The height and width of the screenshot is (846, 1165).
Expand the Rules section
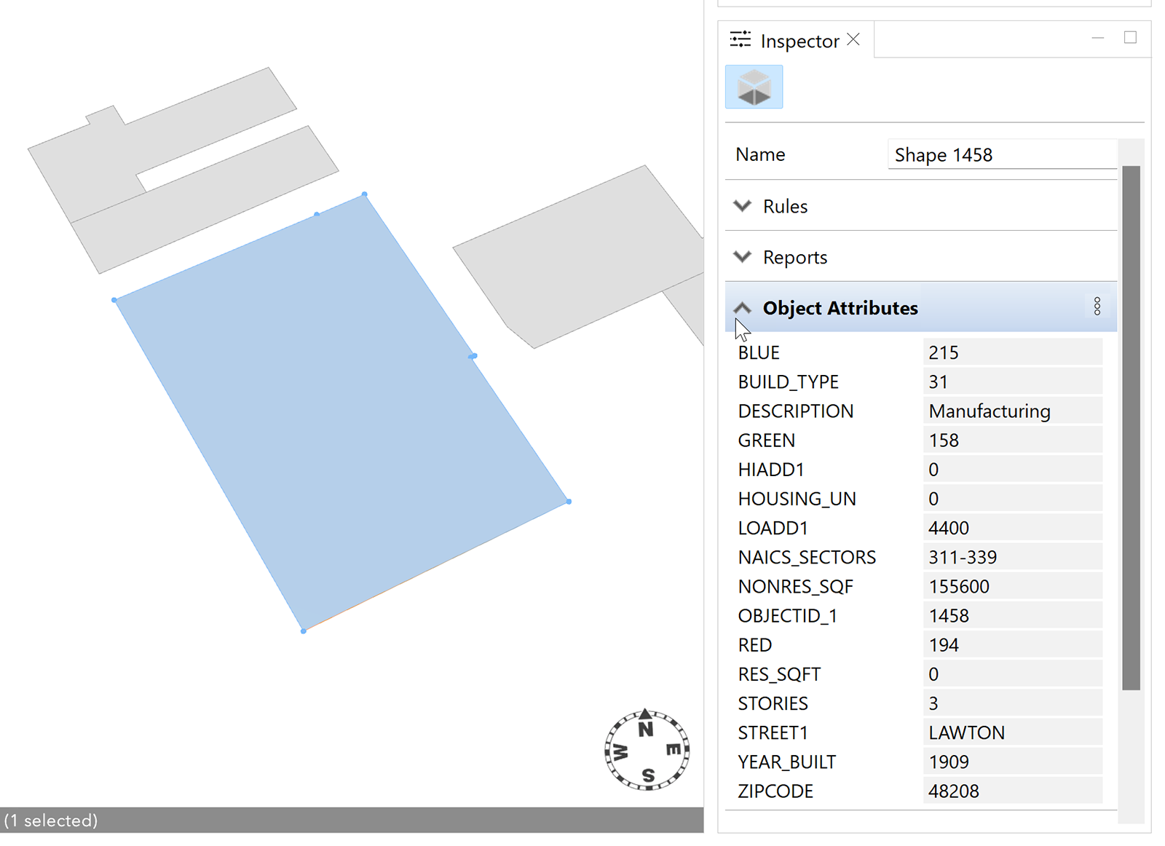point(742,206)
